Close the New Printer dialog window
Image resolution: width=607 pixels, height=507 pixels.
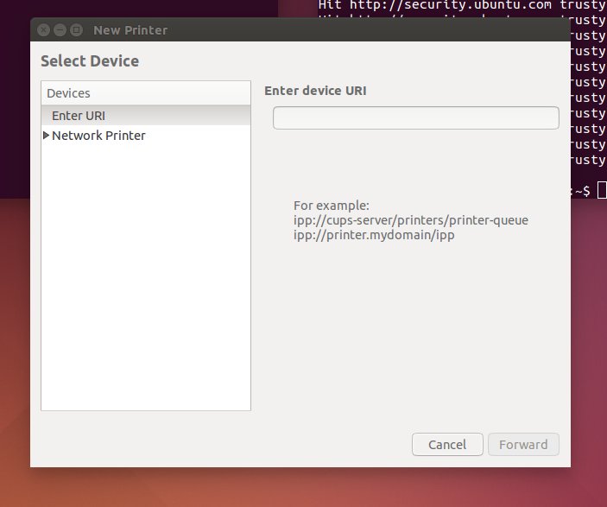44,29
